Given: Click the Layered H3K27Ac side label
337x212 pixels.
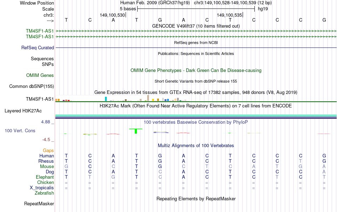Looking at the screenshot, I should pos(23,111).
